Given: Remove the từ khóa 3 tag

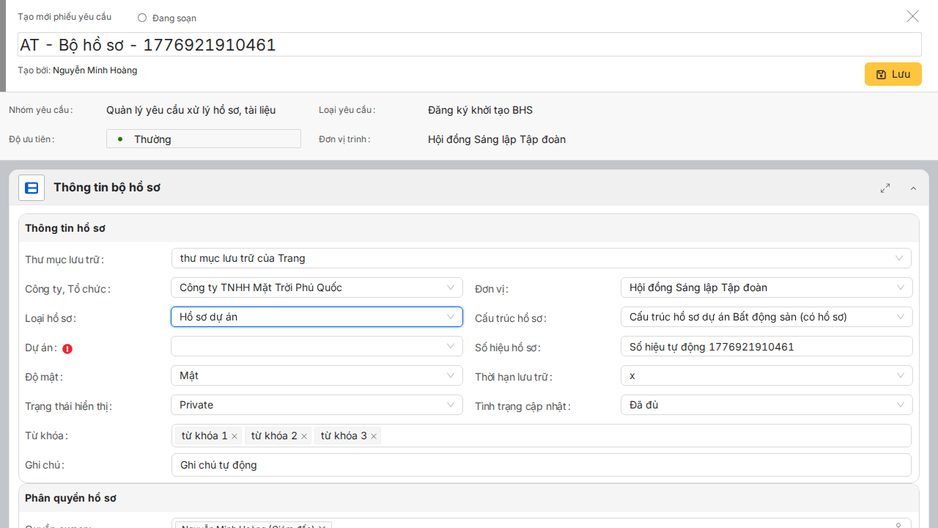Looking at the screenshot, I should pyautogui.click(x=374, y=436).
